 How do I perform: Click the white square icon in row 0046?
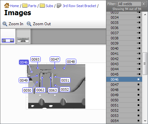pyautogui.click(x=139, y=79)
